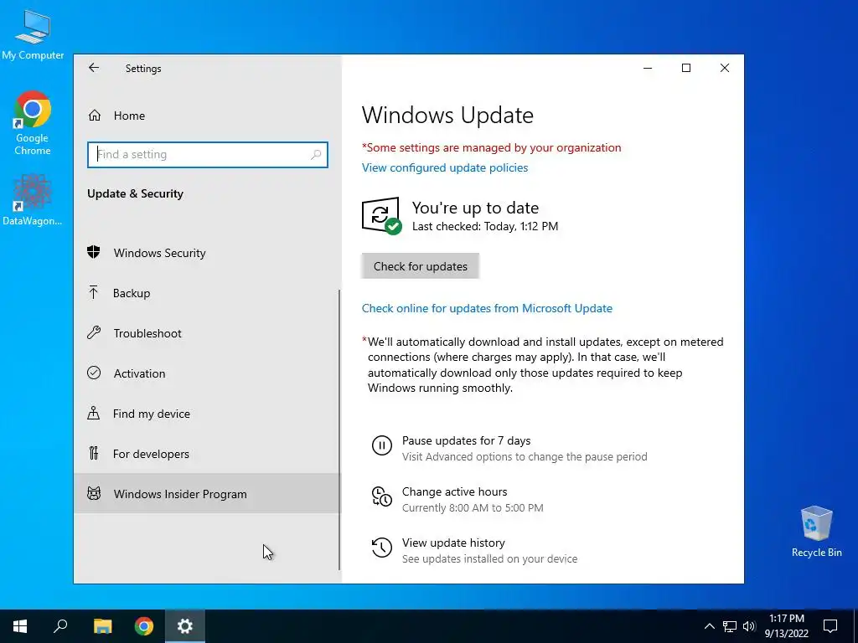Focus the Find a setting search box

(208, 155)
